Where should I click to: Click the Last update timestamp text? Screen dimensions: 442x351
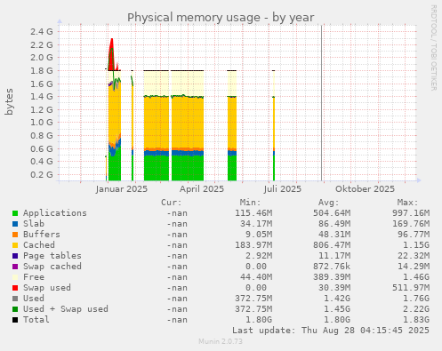coord(331,331)
